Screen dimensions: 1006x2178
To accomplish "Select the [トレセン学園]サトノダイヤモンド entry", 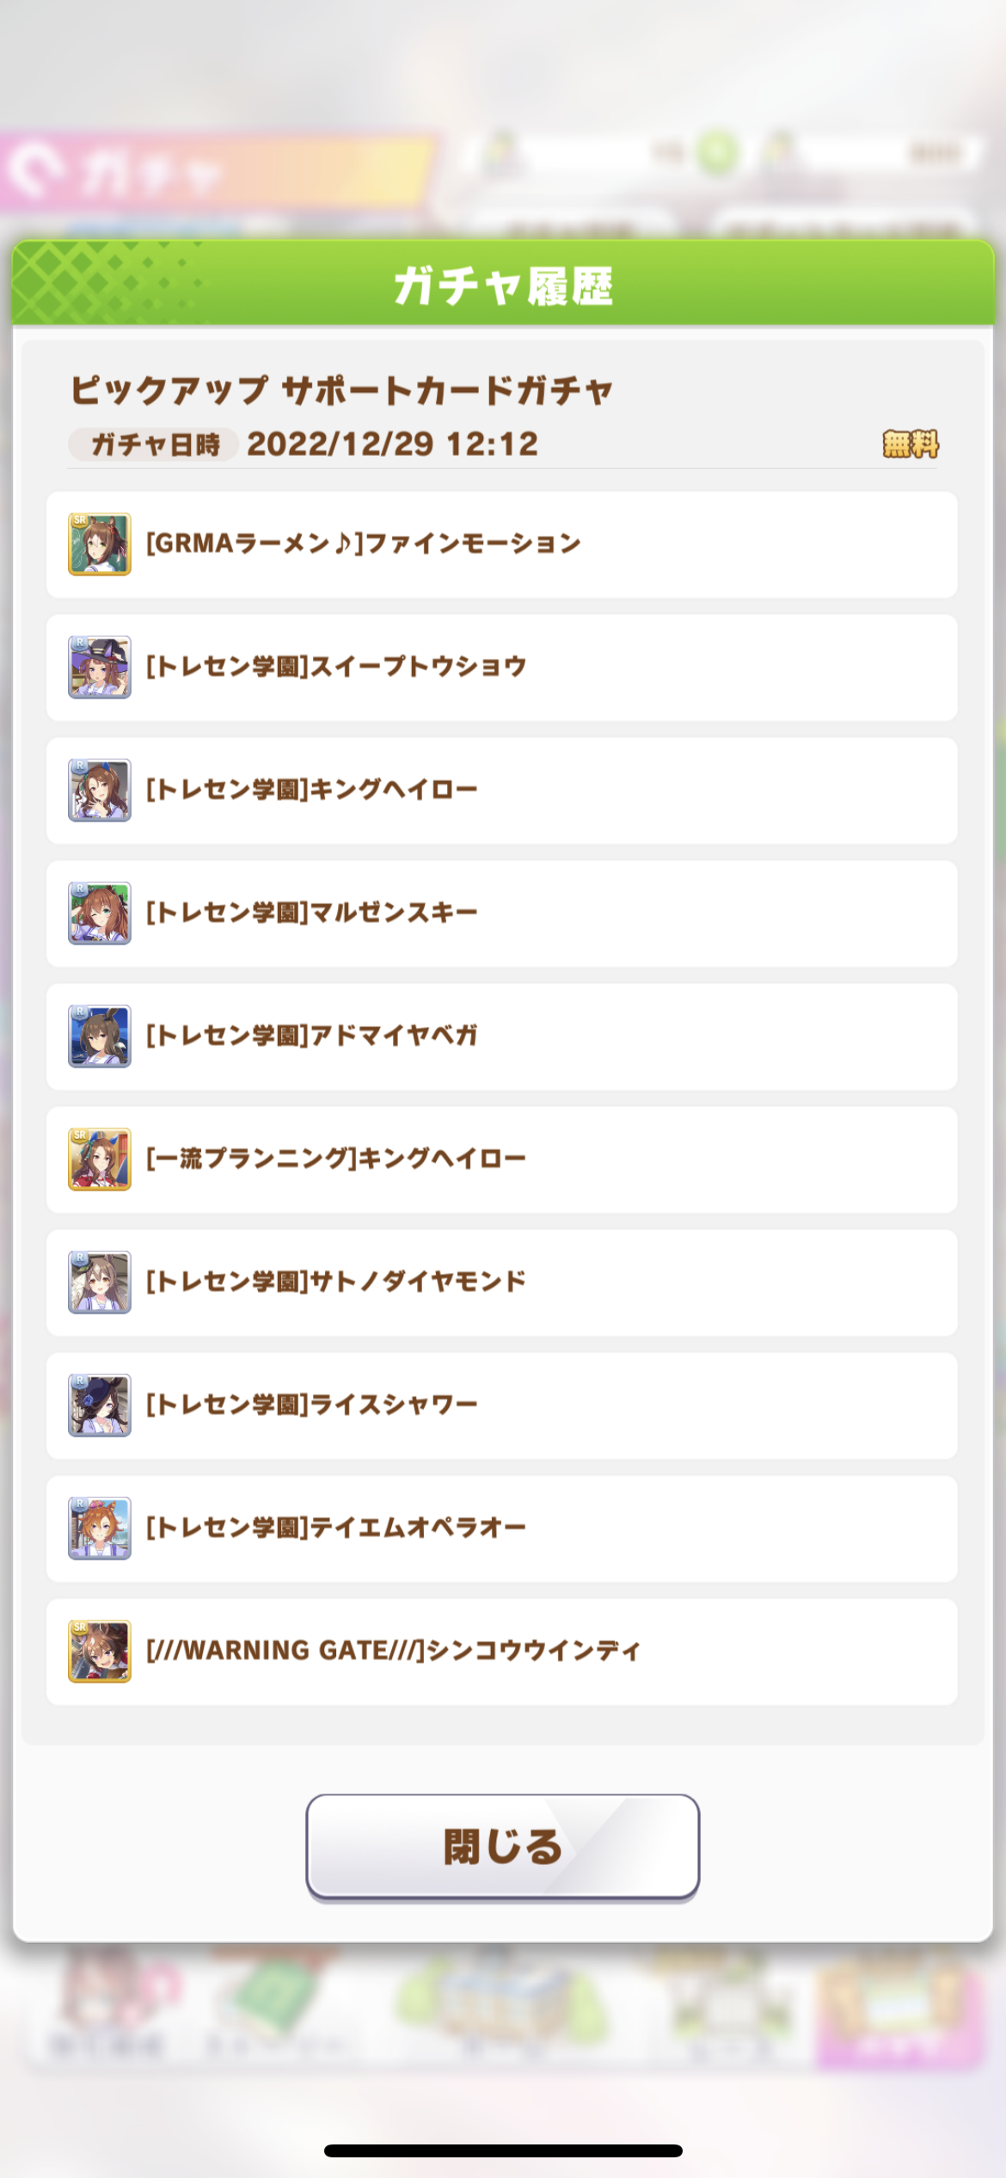I will coord(502,1283).
